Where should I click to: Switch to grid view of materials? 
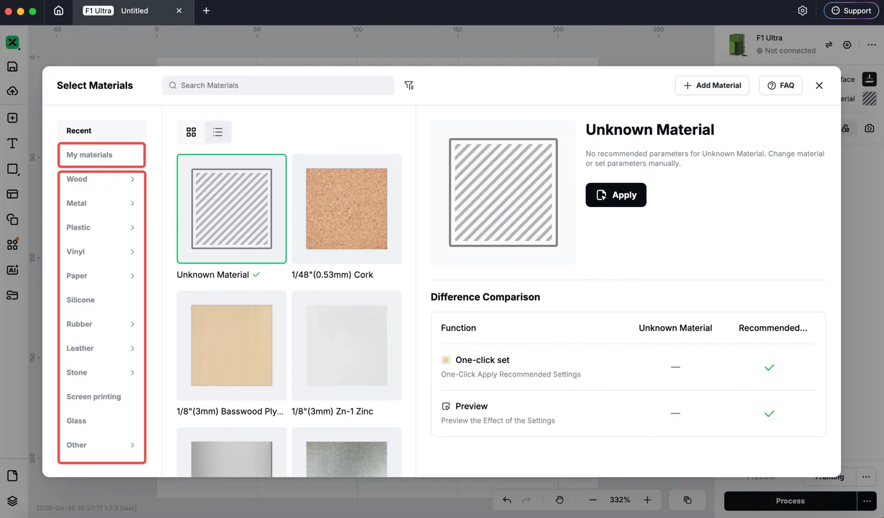coord(191,132)
